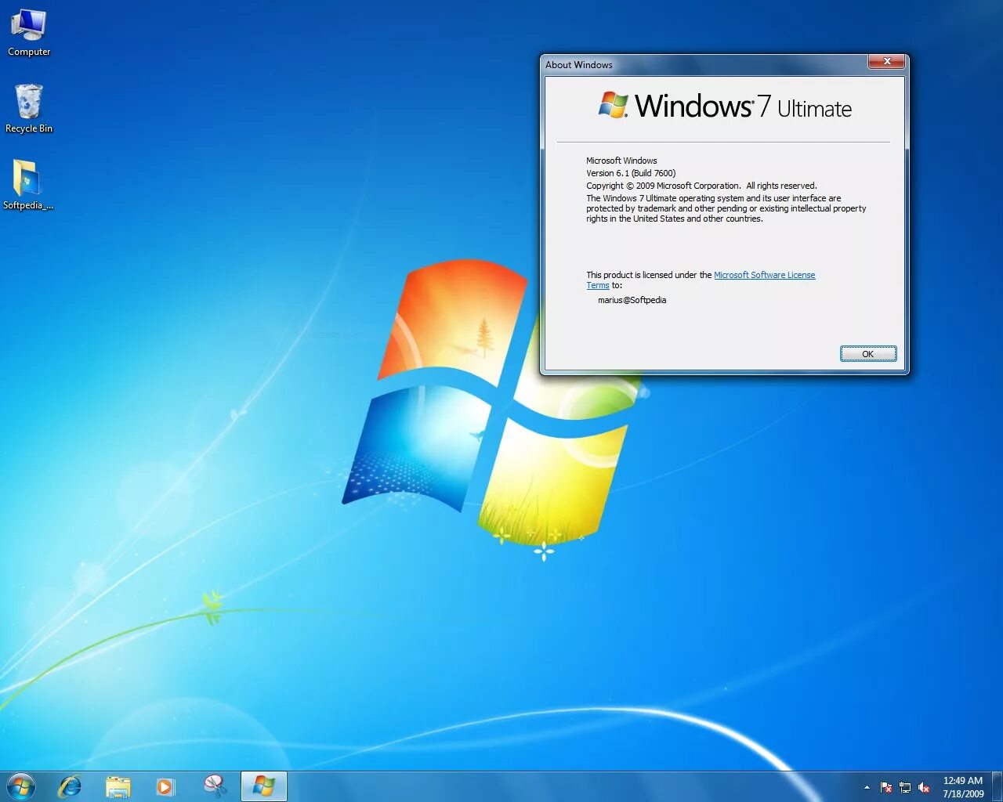Open the Action Center flag icon
This screenshot has width=1003, height=802.
click(x=886, y=787)
